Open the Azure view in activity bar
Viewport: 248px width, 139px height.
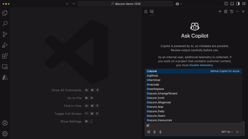5,78
